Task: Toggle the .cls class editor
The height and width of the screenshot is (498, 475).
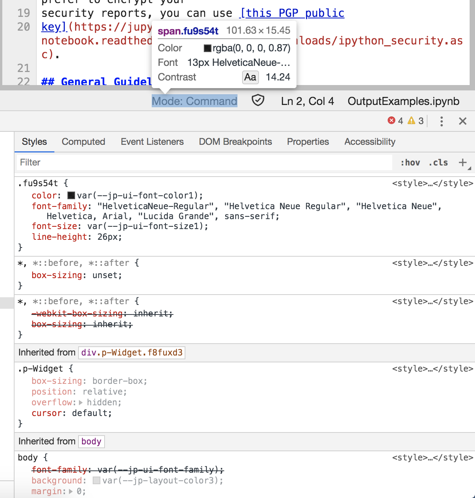Action: click(438, 162)
